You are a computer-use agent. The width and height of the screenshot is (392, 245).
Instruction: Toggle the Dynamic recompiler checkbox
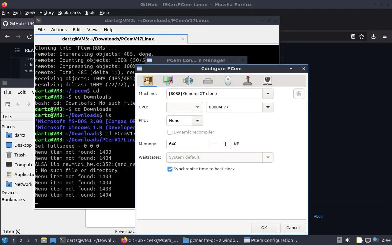170,132
